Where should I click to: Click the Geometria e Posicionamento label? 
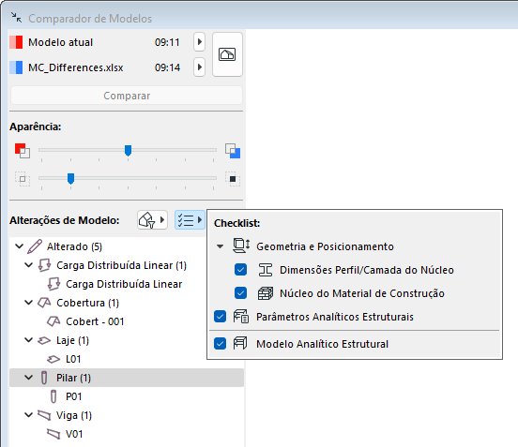coord(325,246)
